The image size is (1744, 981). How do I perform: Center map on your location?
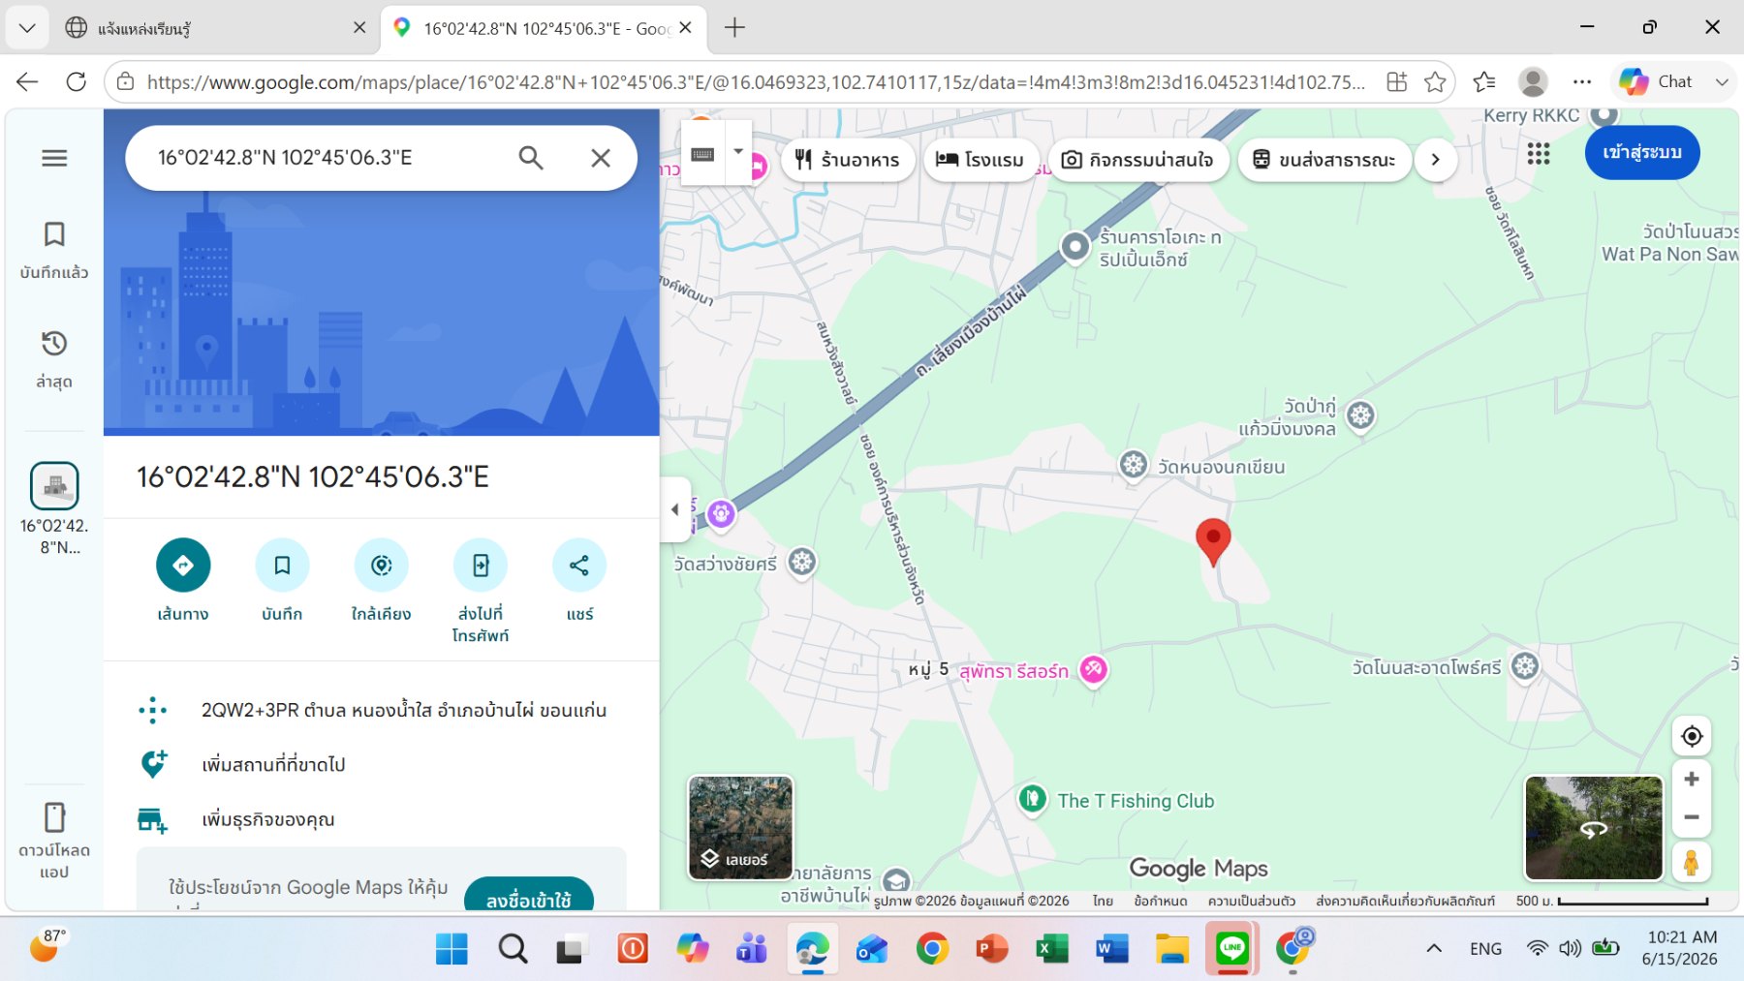[x=1692, y=736]
